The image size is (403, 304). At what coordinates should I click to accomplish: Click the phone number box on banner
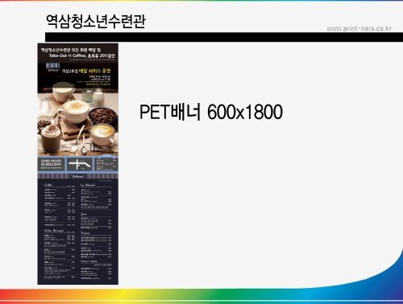51,164
